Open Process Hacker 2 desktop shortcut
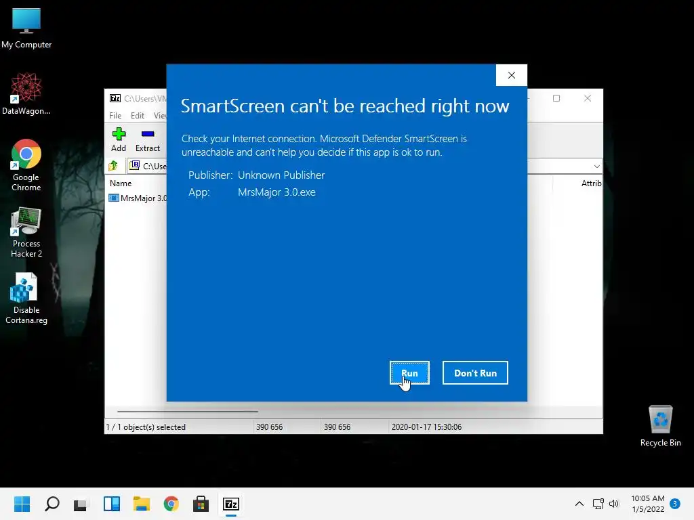694x520 pixels. coord(26,232)
